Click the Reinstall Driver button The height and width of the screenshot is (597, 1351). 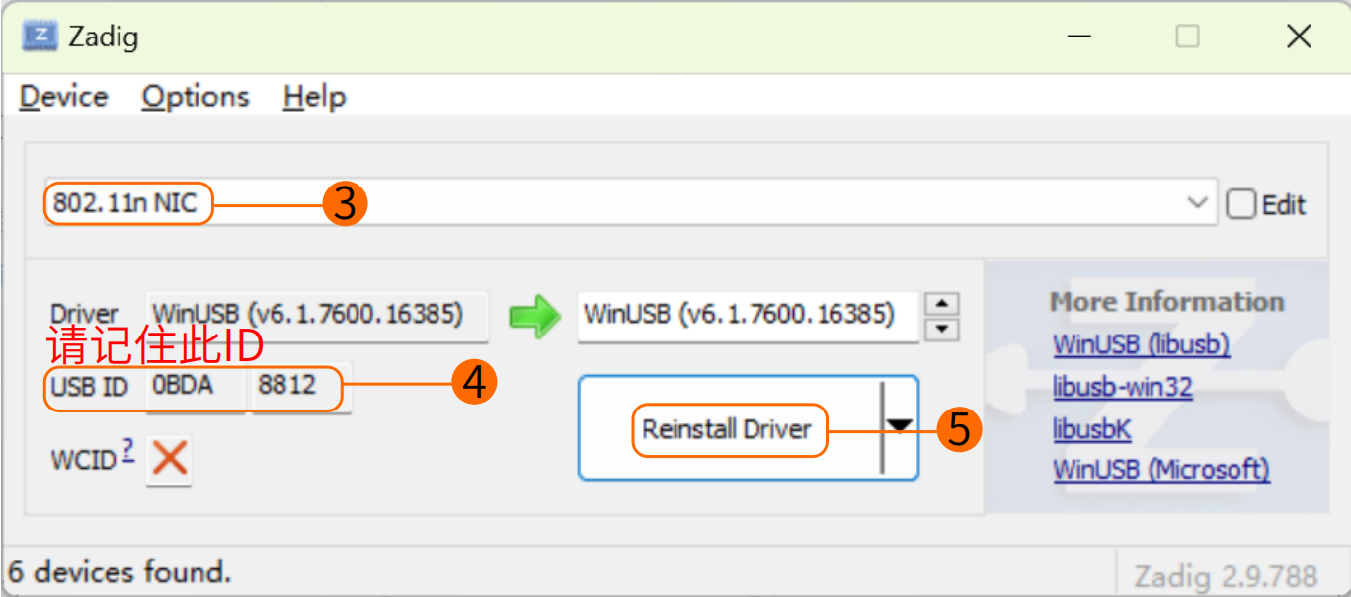[x=727, y=429]
